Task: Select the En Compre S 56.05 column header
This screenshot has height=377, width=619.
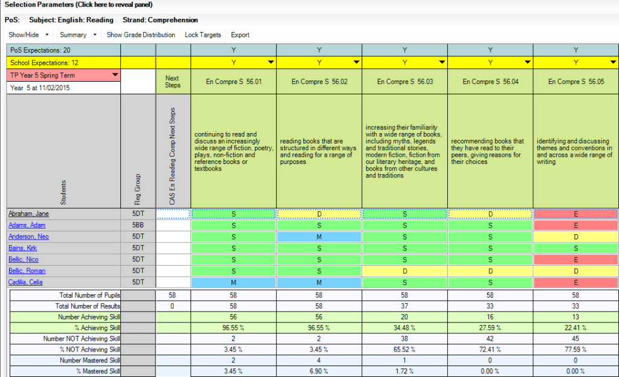Action: pyautogui.click(x=576, y=82)
